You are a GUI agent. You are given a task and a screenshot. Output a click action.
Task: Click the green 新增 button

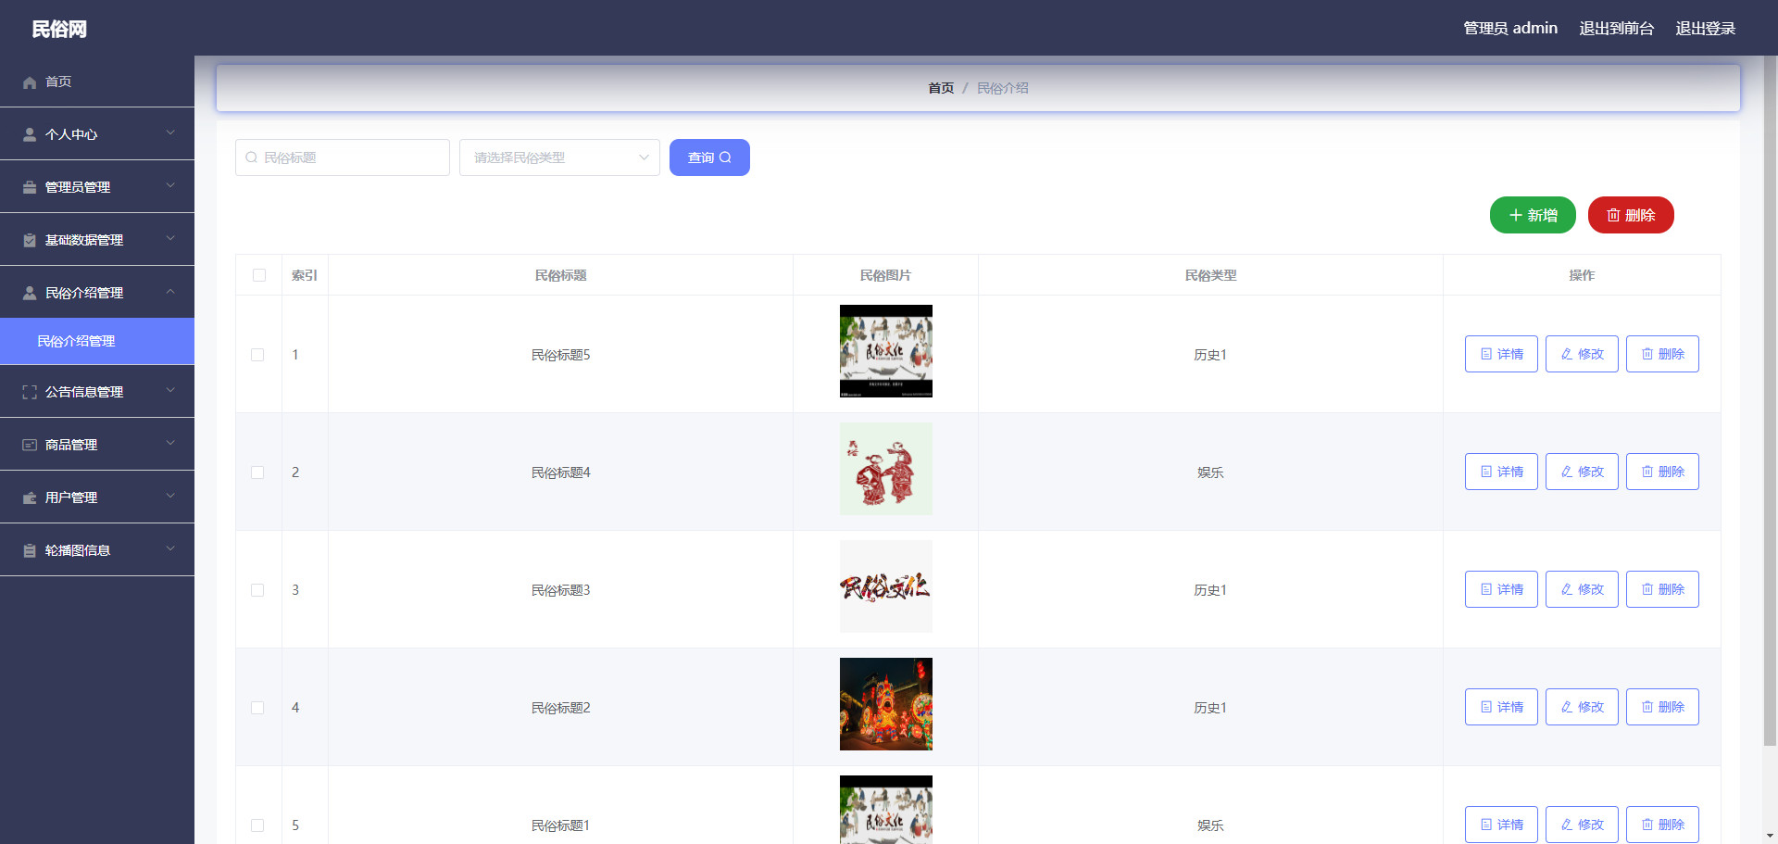pos(1533,215)
